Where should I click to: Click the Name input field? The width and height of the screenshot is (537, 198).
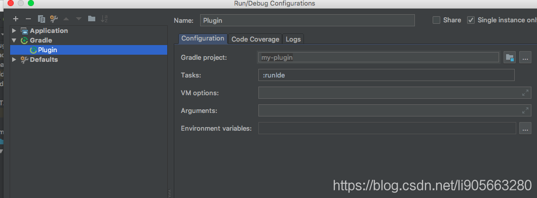(x=307, y=20)
